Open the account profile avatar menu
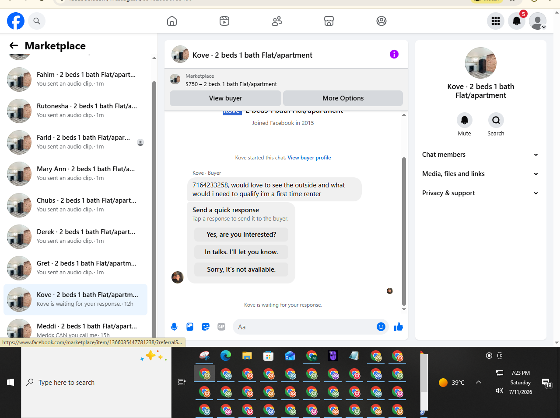The image size is (560, 418). pyautogui.click(x=538, y=21)
